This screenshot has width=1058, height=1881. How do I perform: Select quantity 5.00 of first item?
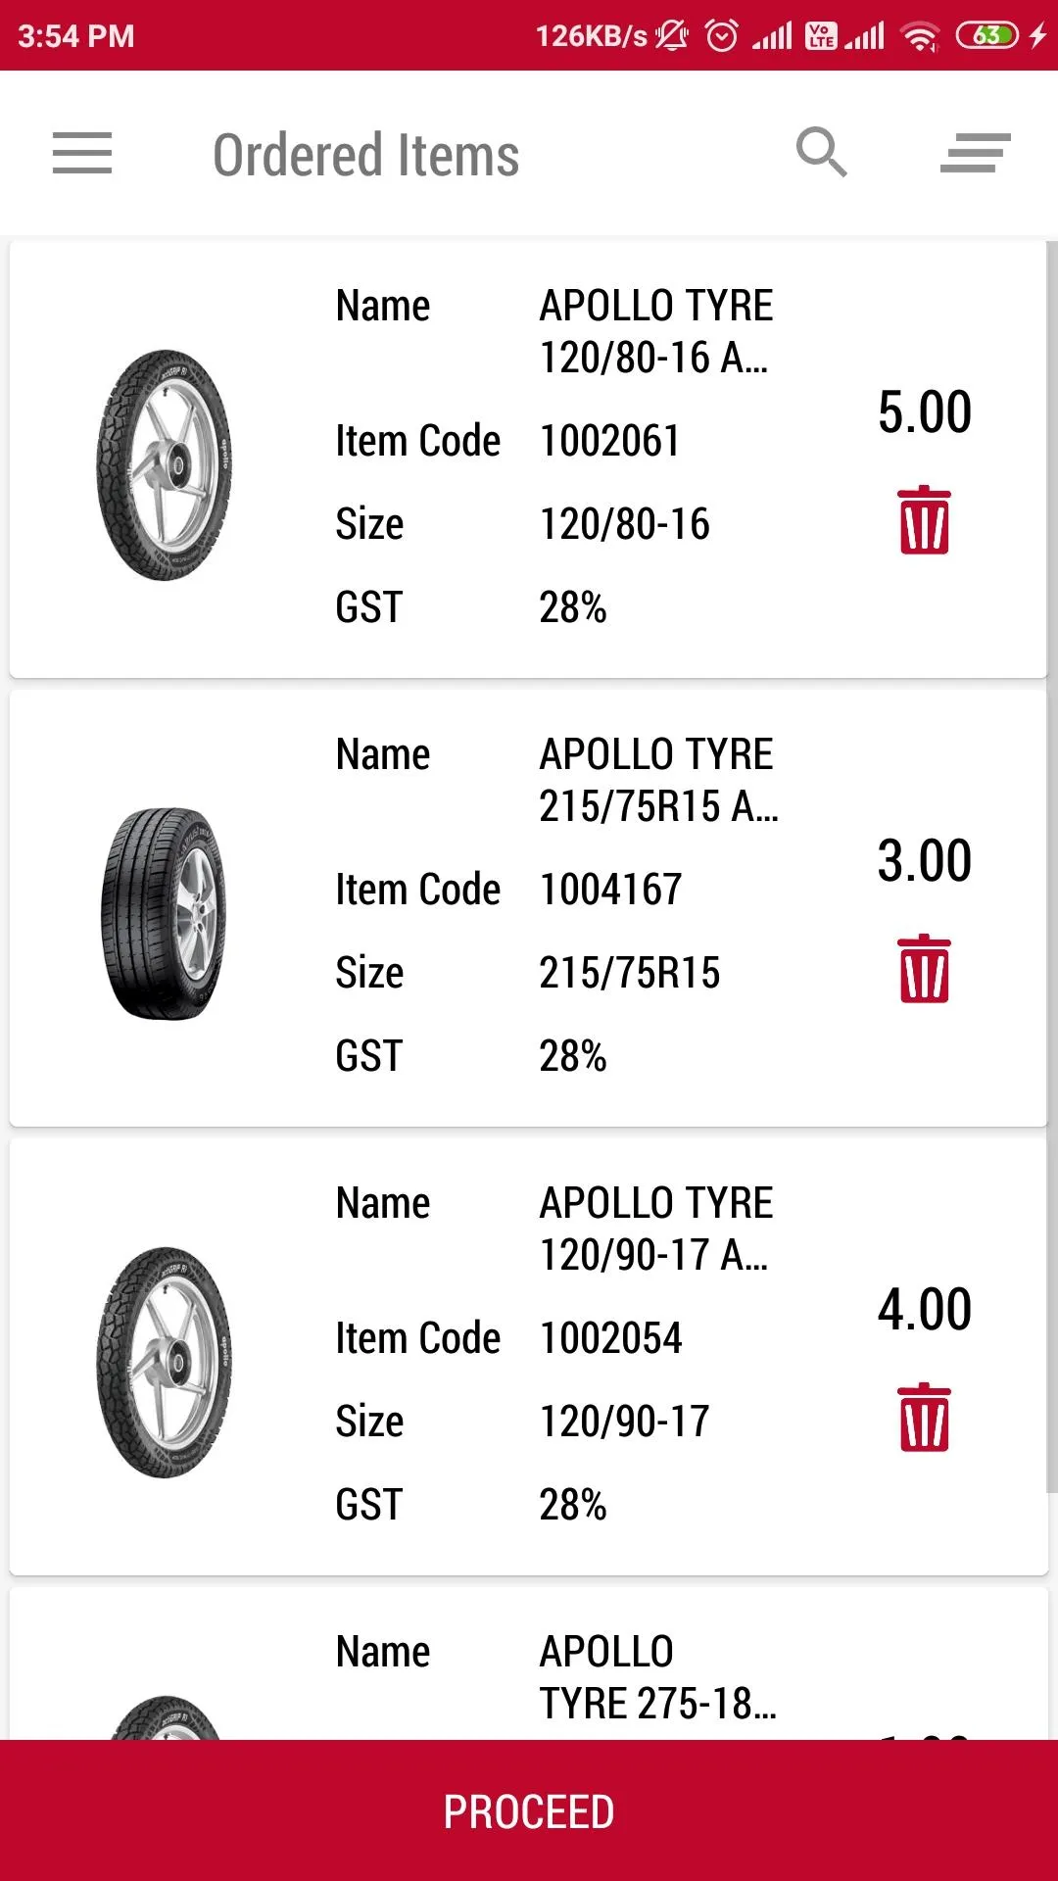pos(925,412)
